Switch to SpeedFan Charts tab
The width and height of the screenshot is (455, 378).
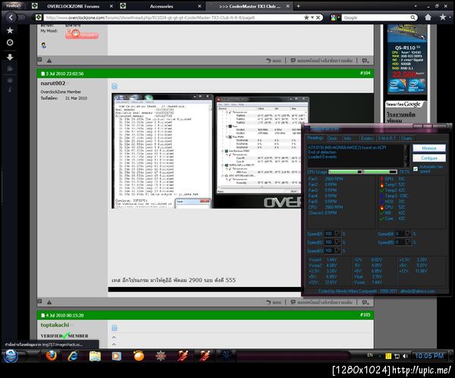[x=406, y=138]
